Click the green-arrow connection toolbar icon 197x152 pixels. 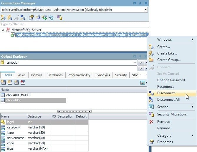44,17
